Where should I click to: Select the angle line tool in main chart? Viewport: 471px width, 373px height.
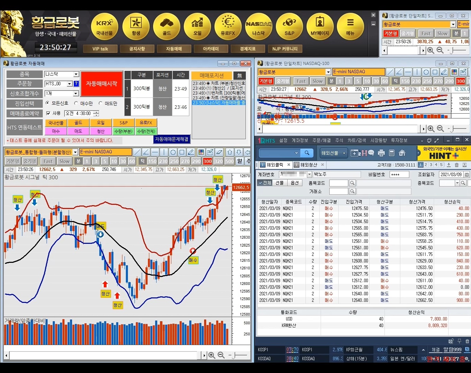pyautogui.click(x=146, y=152)
